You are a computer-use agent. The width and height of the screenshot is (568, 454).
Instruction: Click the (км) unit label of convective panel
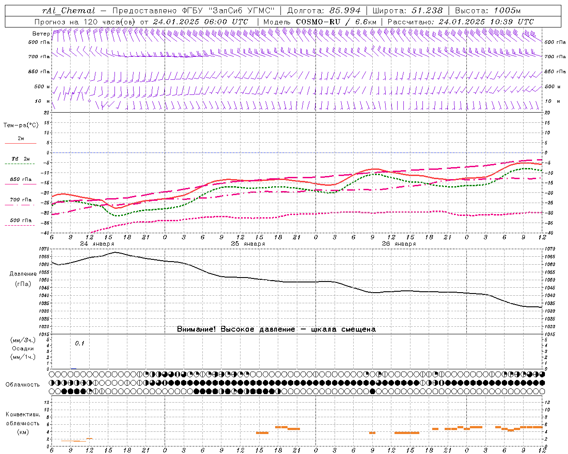pos(23,432)
